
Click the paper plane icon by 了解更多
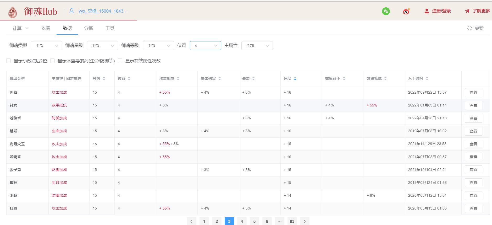point(467,11)
